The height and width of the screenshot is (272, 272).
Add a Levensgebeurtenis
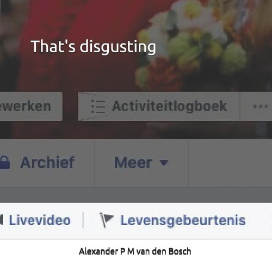pos(172,220)
